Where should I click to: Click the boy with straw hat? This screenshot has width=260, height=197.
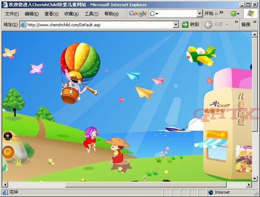117,150
